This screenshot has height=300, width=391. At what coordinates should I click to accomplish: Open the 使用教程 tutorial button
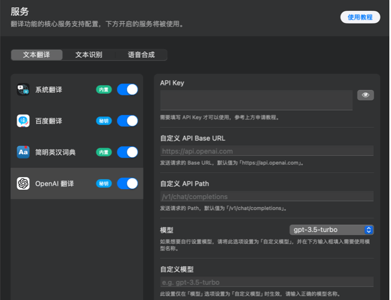pyautogui.click(x=360, y=17)
